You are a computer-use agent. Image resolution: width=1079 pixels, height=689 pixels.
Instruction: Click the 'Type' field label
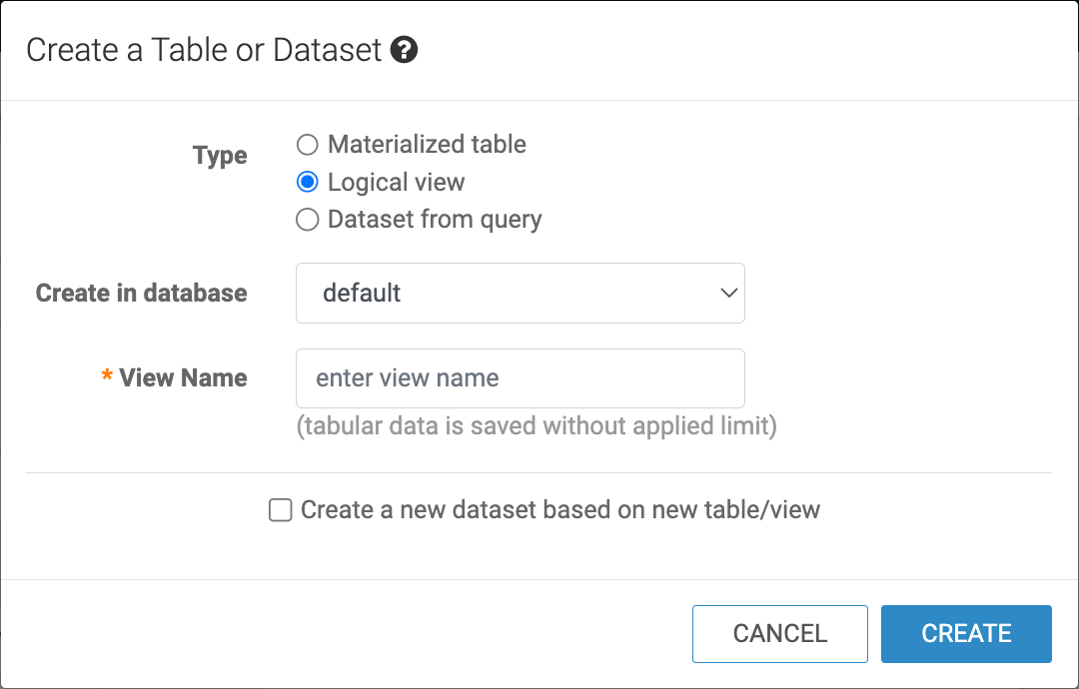(220, 156)
